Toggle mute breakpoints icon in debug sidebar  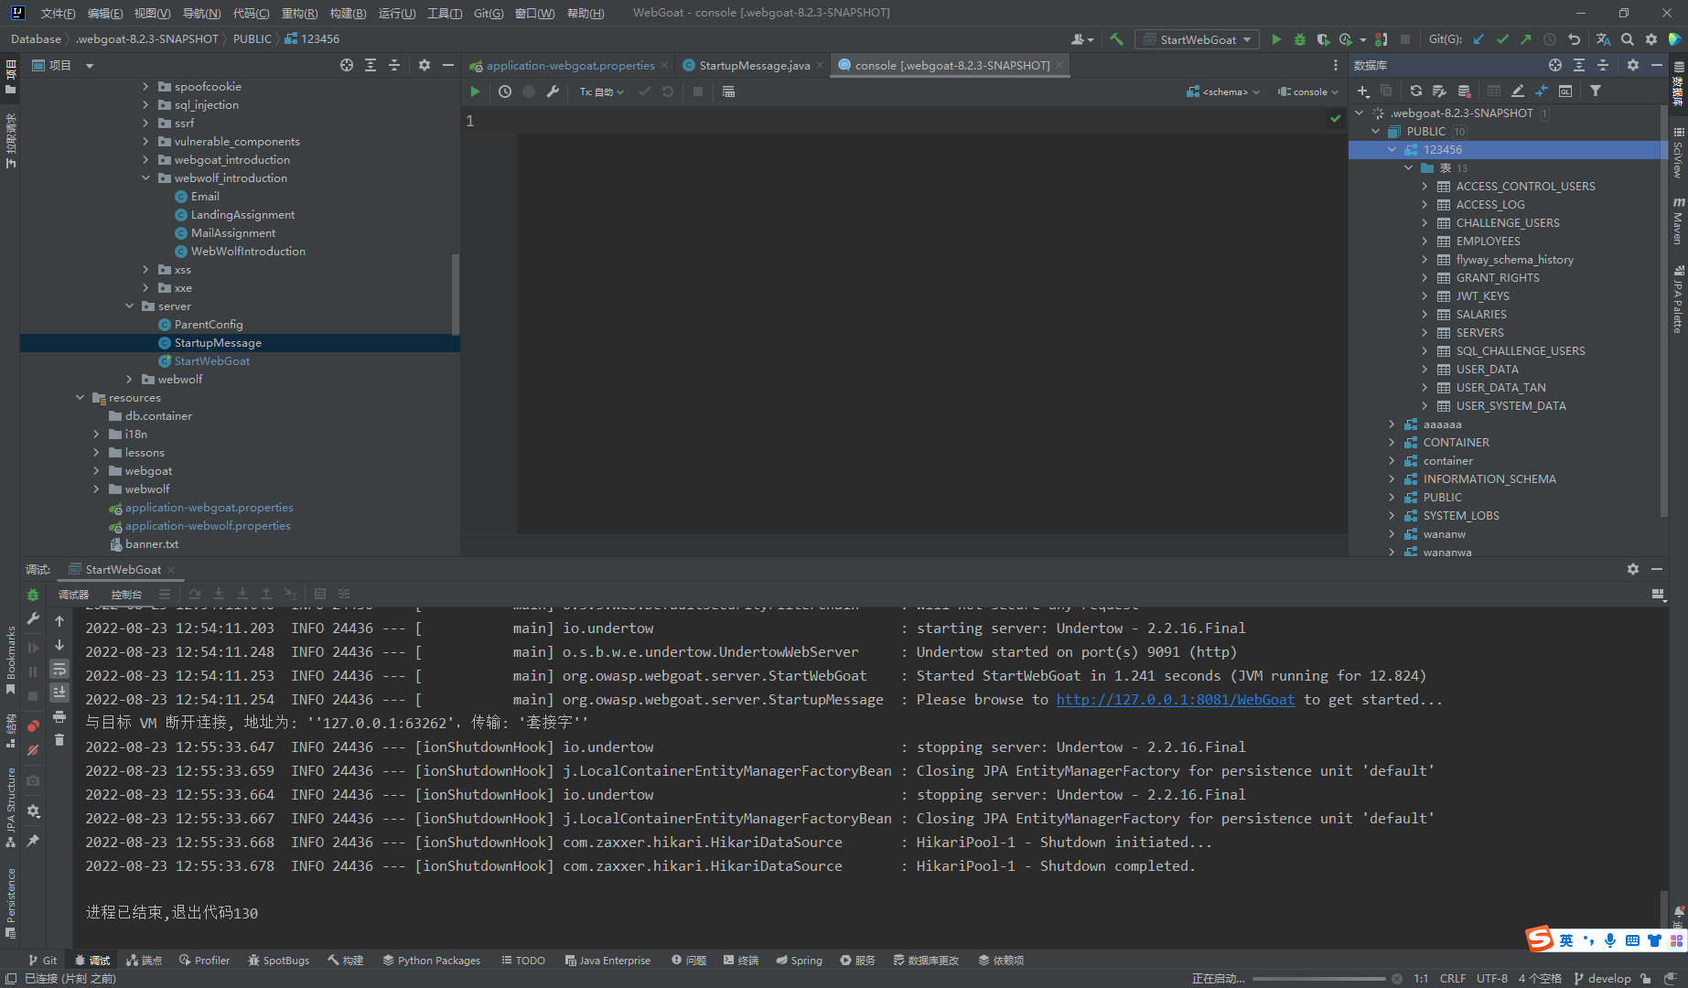(33, 750)
